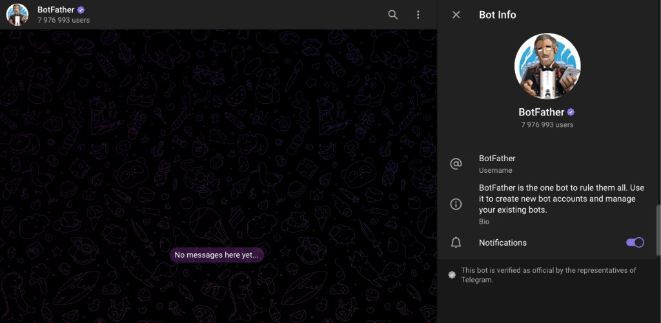Open the large BotFather profile picture

point(547,66)
